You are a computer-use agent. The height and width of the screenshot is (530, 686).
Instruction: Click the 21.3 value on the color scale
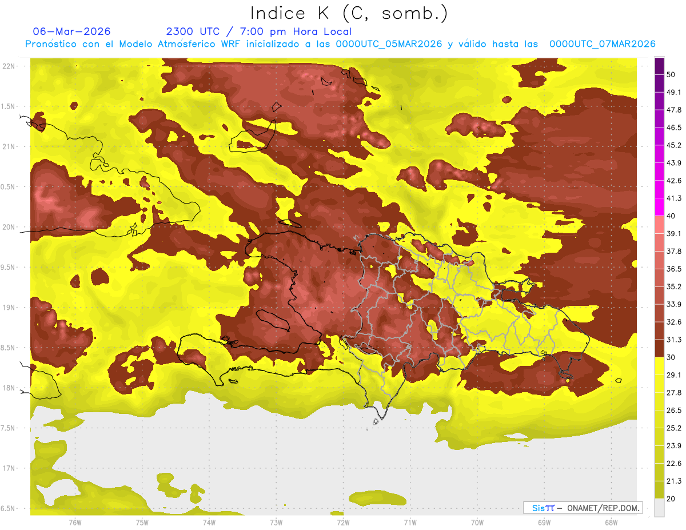tap(674, 481)
